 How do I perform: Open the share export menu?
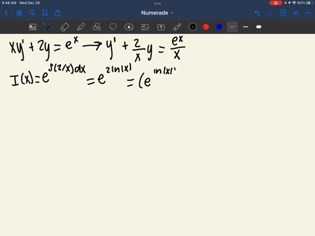tap(58, 13)
